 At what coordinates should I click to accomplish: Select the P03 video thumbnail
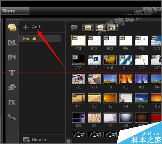[110, 41]
